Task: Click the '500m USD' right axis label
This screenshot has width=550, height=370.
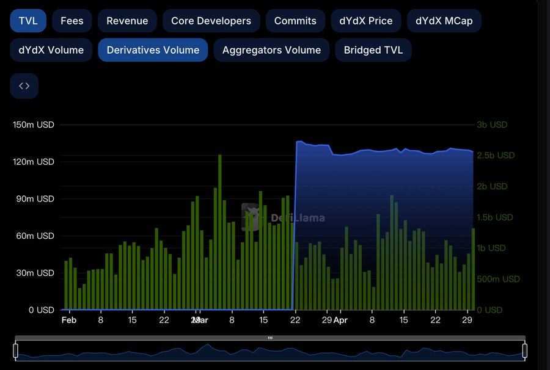Action: pos(498,279)
